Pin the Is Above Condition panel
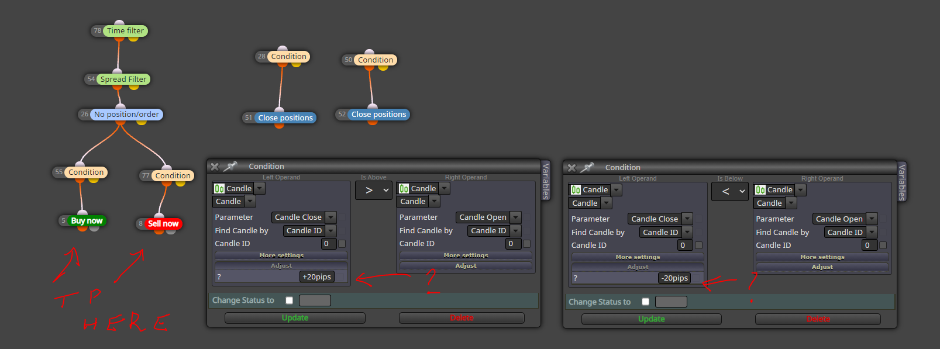The width and height of the screenshot is (940, 349). (x=230, y=167)
